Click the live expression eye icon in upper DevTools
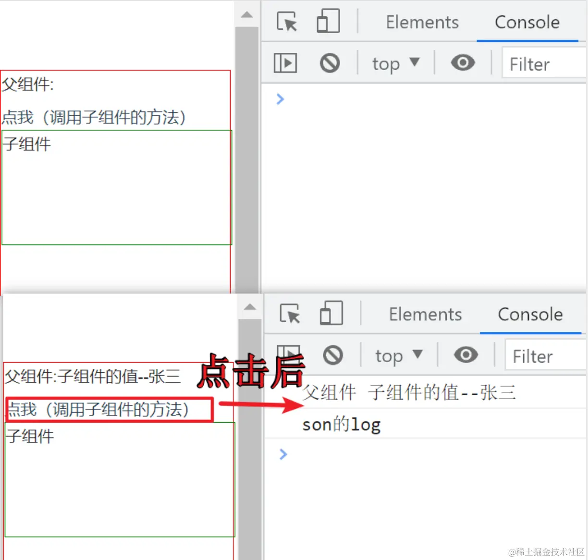Viewport: 588px width, 560px height. (463, 62)
